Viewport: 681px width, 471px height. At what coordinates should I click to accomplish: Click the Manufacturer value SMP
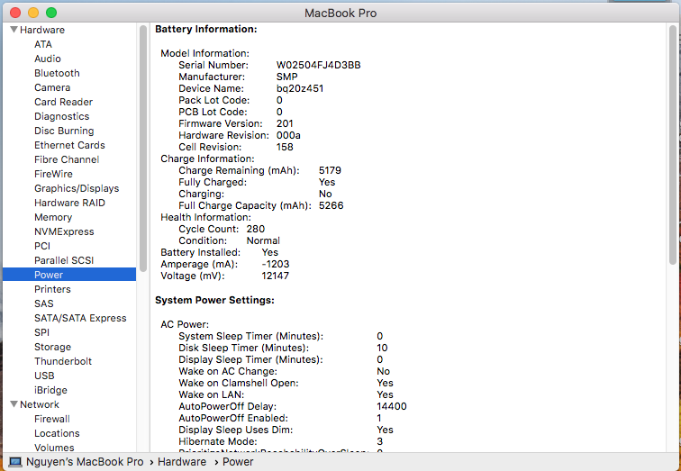pyautogui.click(x=287, y=77)
